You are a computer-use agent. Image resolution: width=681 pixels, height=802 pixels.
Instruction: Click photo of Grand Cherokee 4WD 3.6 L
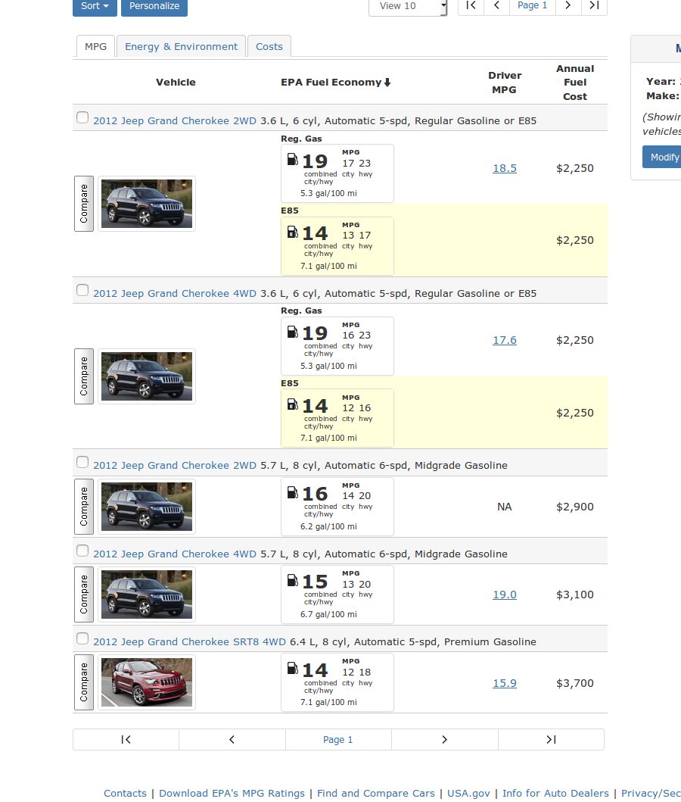tap(147, 376)
